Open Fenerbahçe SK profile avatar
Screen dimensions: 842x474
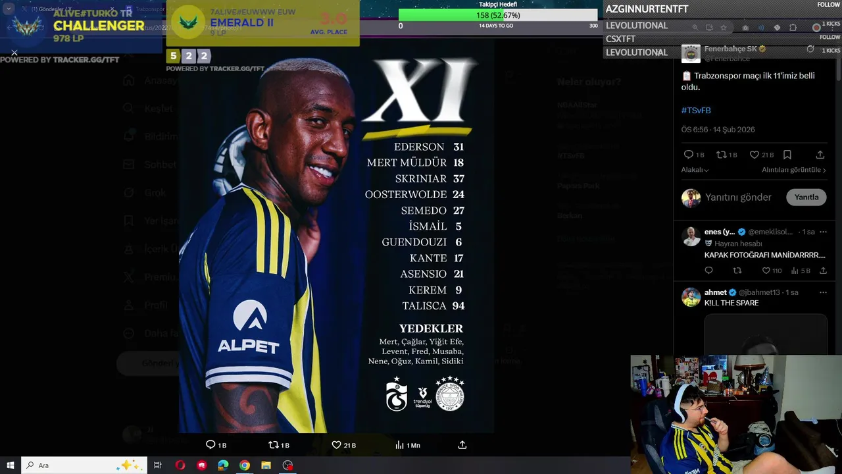click(691, 53)
